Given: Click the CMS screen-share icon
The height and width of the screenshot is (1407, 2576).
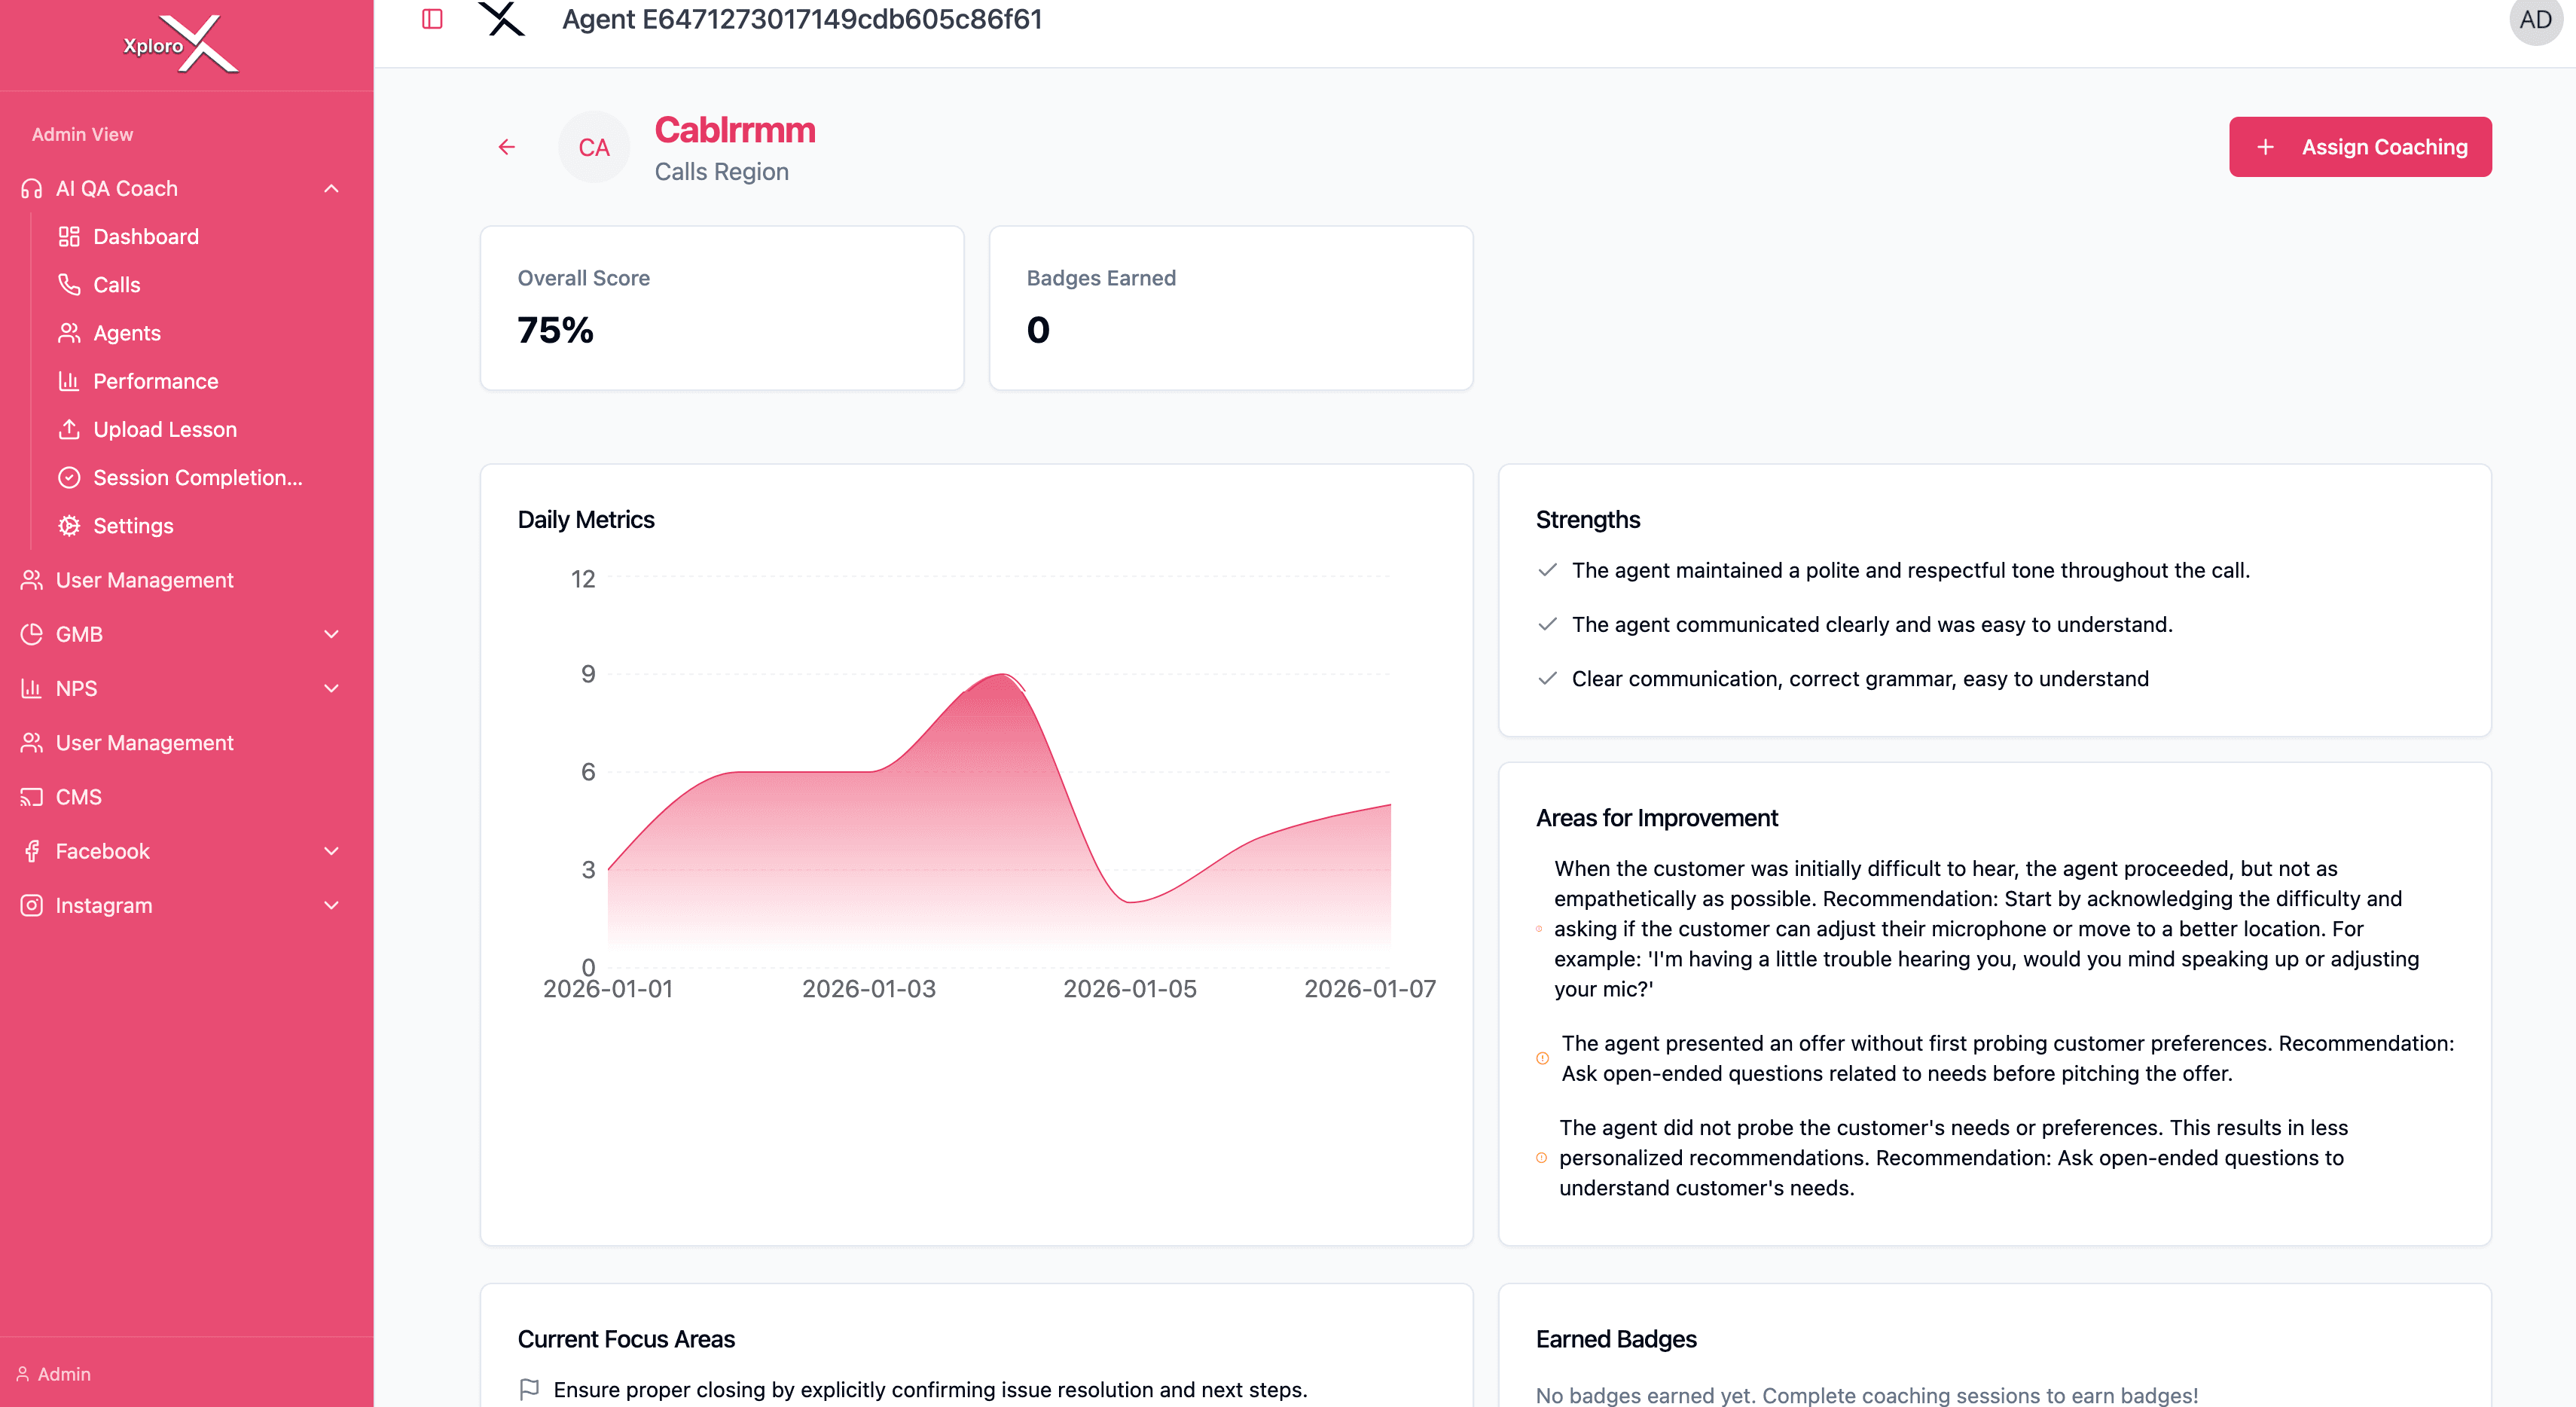Looking at the screenshot, I should [x=30, y=796].
